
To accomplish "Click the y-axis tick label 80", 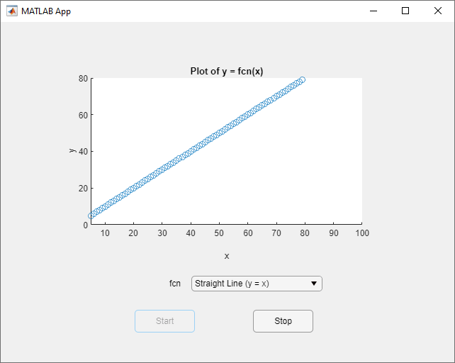I will (x=83, y=78).
